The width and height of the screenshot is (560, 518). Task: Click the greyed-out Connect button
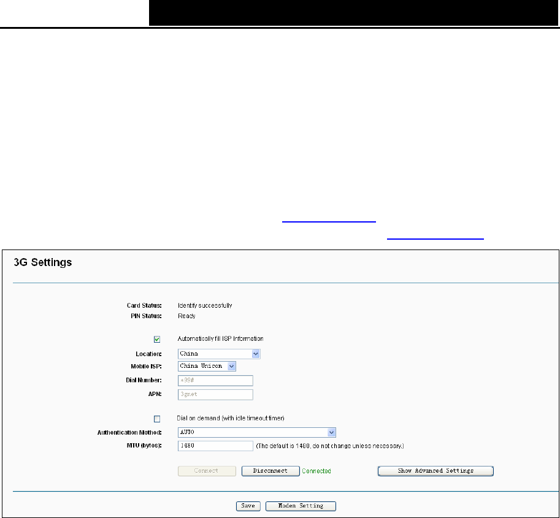click(x=207, y=471)
